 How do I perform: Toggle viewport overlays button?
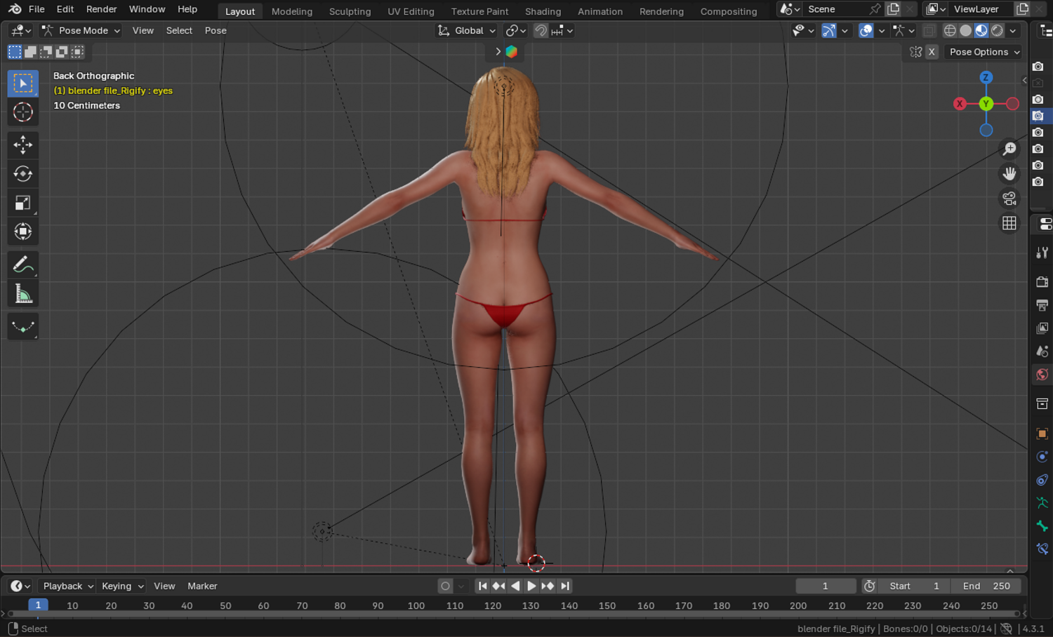(x=866, y=31)
